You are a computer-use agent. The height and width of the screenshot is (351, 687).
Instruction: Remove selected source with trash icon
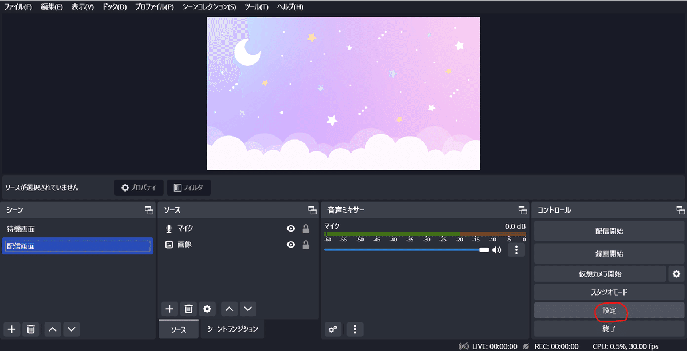[x=188, y=309]
